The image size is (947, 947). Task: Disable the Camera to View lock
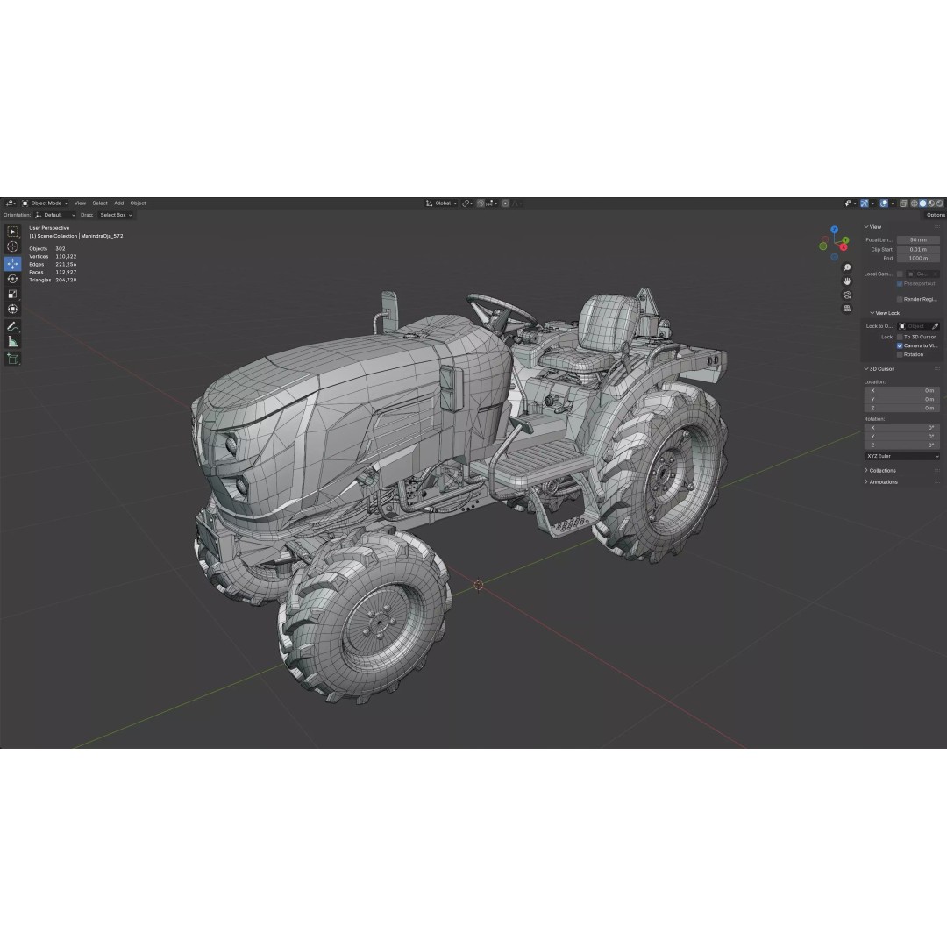click(x=899, y=345)
